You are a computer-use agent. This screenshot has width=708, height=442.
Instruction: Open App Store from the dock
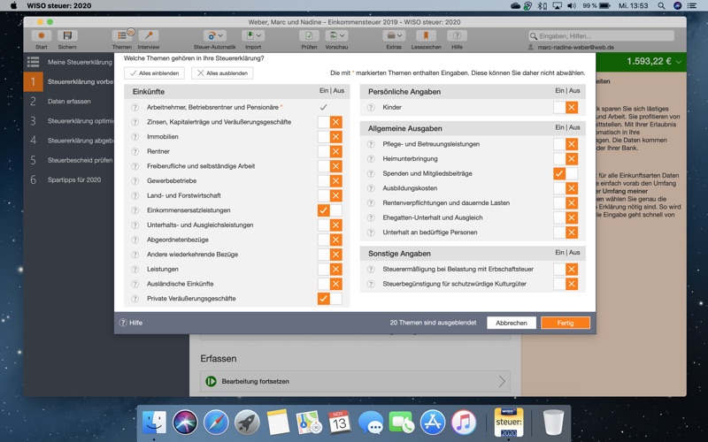pyautogui.click(x=433, y=423)
